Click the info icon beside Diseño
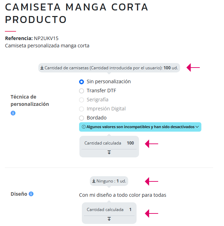The width and height of the screenshot is (224, 226). coord(31,194)
